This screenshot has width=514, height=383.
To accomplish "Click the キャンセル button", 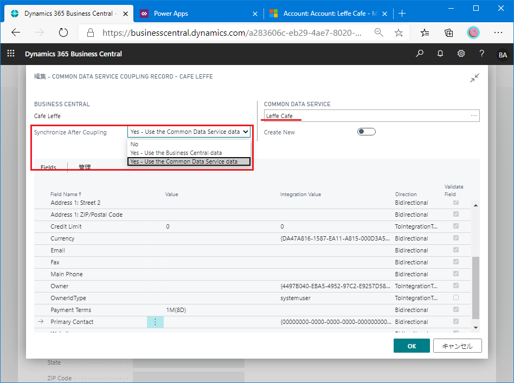I will pyautogui.click(x=457, y=346).
